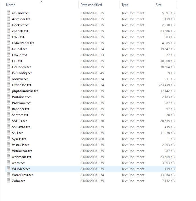Select the file name webmails.txt
The width and height of the screenshot is (196, 201).
click(21, 157)
